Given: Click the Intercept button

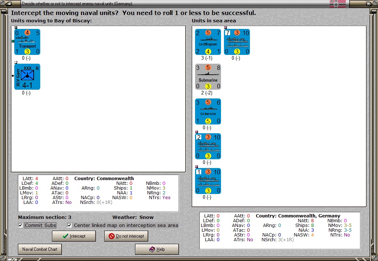Looking at the screenshot, I should [x=74, y=236].
